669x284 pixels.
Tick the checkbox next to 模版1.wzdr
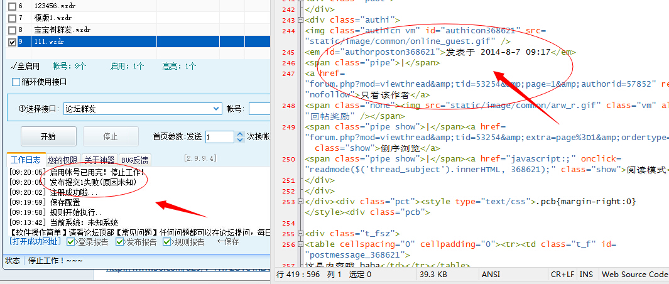pos(12,18)
